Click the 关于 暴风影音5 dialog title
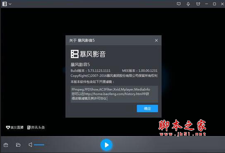Screen dimensions: 225x153 click(82, 40)
